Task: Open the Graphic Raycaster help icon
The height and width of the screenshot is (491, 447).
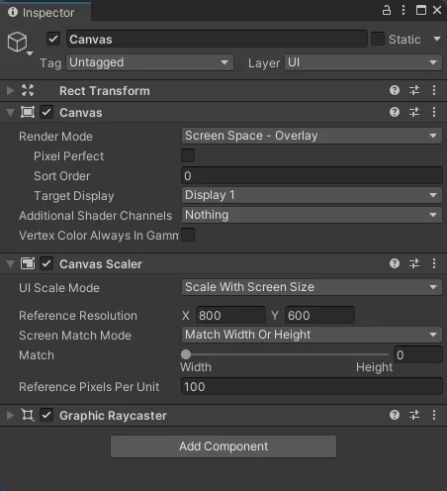Action: 395,415
